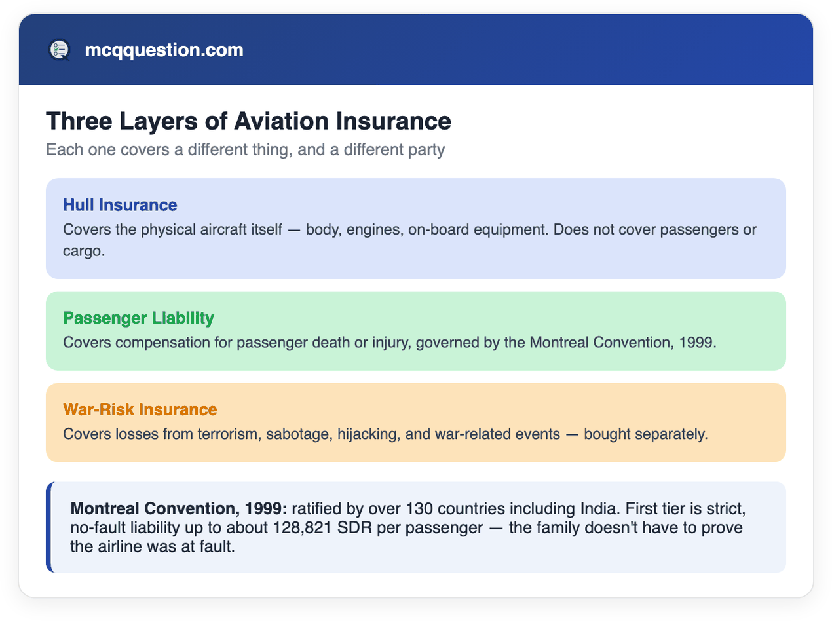Image resolution: width=832 pixels, height=621 pixels.
Task: Select the Three Layers of Aviation Insurance heading
Action: pyautogui.click(x=248, y=122)
